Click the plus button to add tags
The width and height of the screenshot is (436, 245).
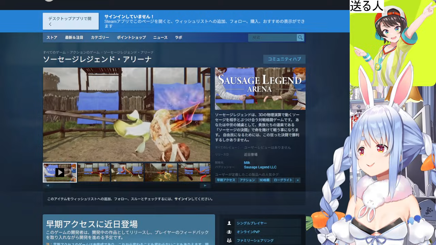(x=298, y=180)
